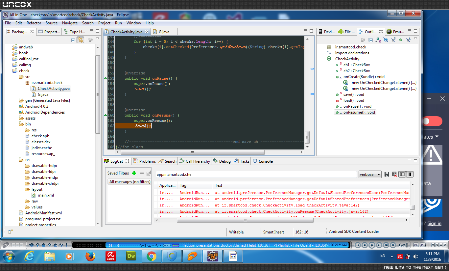Close the CheckActivity.java editor tab
Screen dimensions: 449x271
(x=147, y=32)
